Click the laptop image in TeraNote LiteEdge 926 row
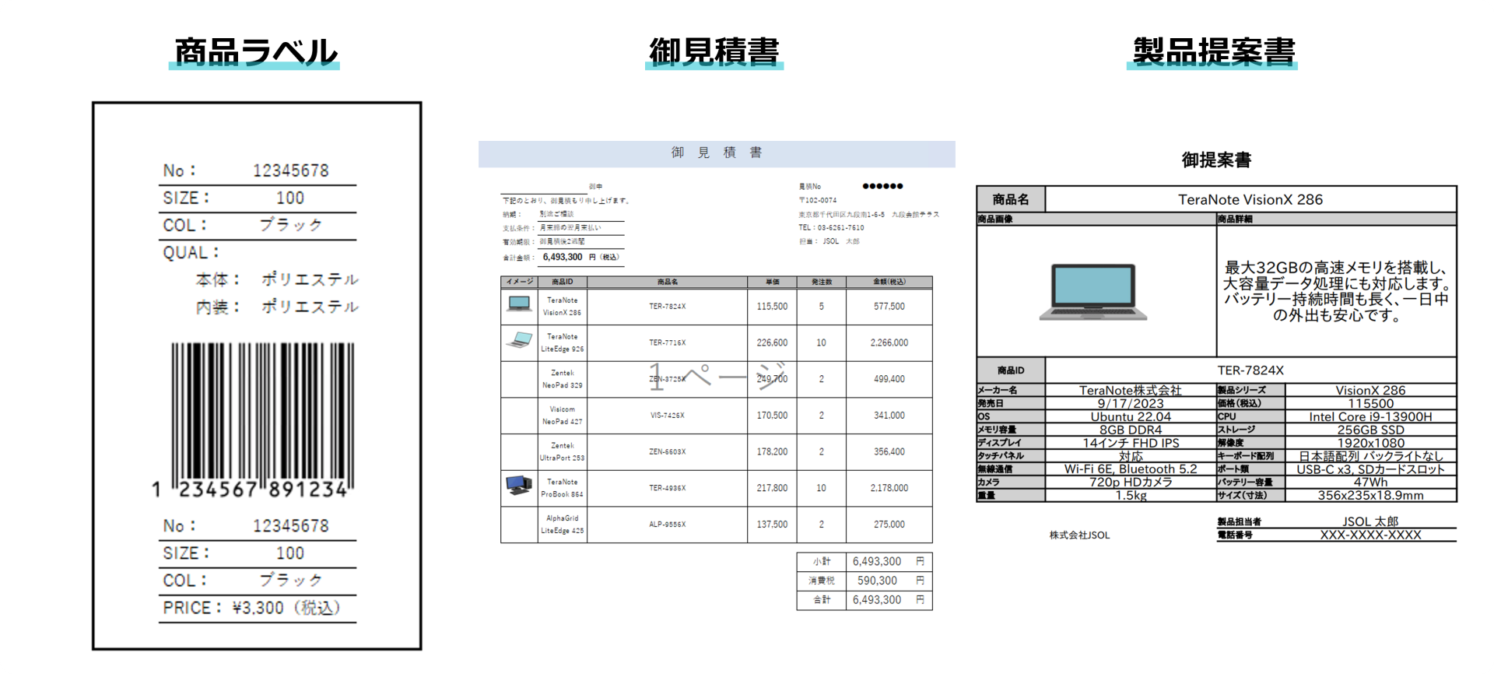This screenshot has height=674, width=1494. pos(519,340)
